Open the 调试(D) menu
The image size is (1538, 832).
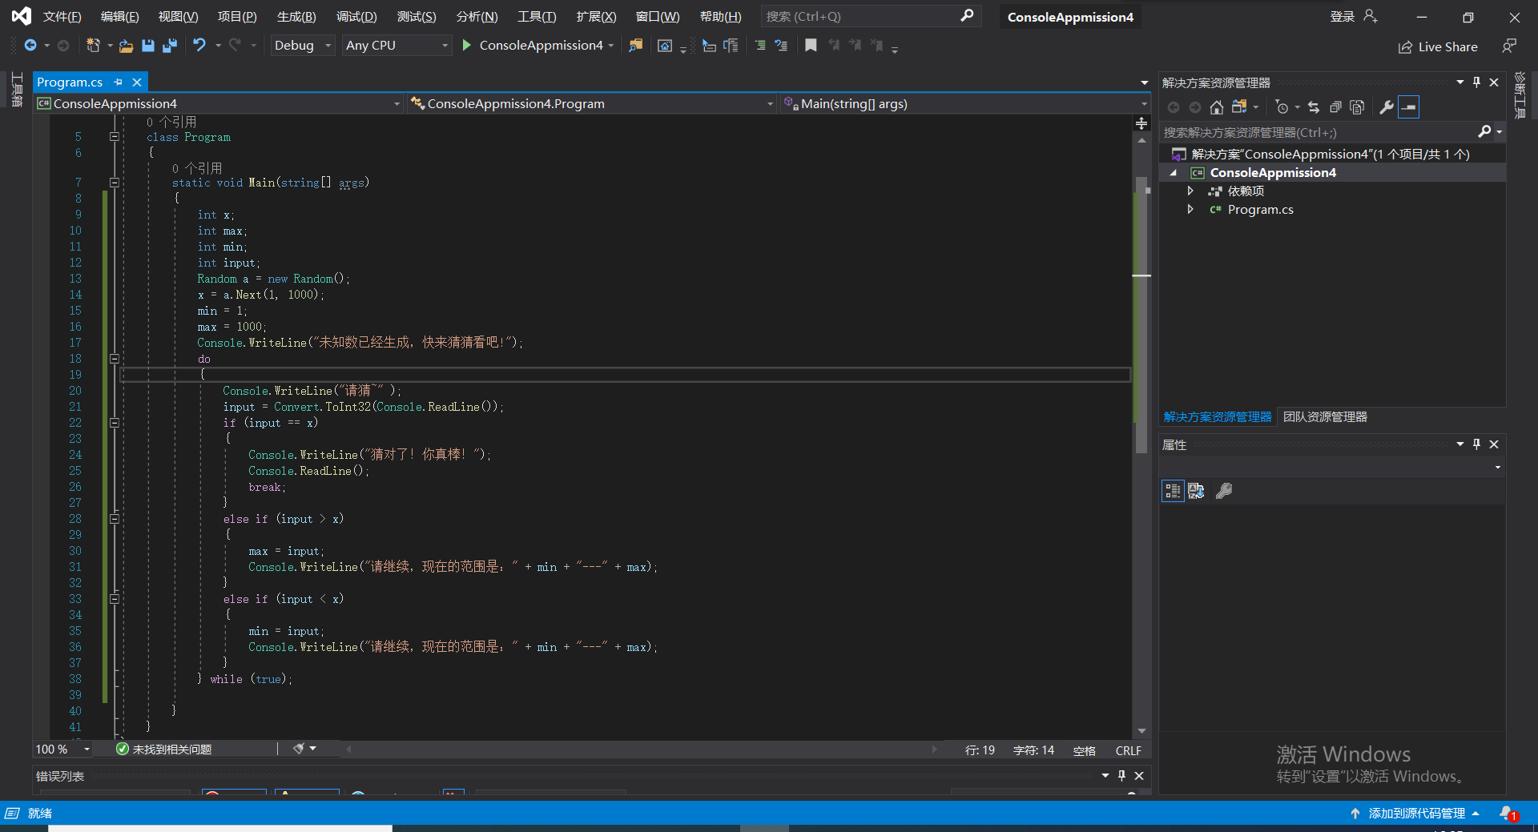356,17
